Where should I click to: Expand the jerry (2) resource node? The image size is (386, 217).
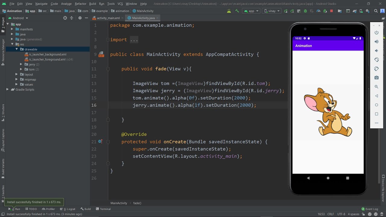click(x=21, y=64)
